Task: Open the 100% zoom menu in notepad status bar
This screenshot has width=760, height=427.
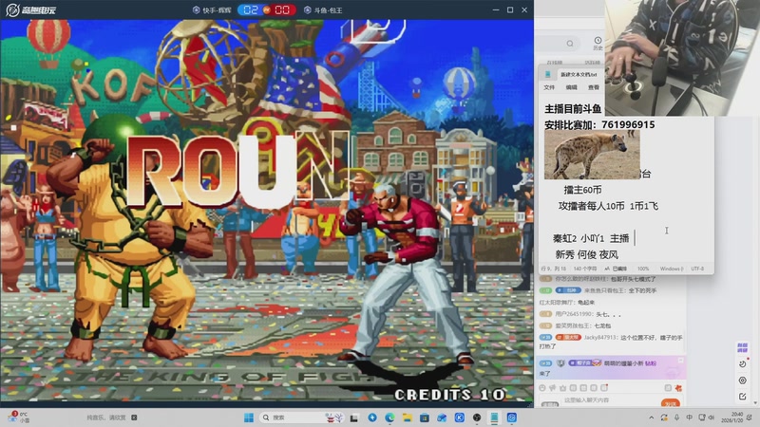Action: click(643, 269)
